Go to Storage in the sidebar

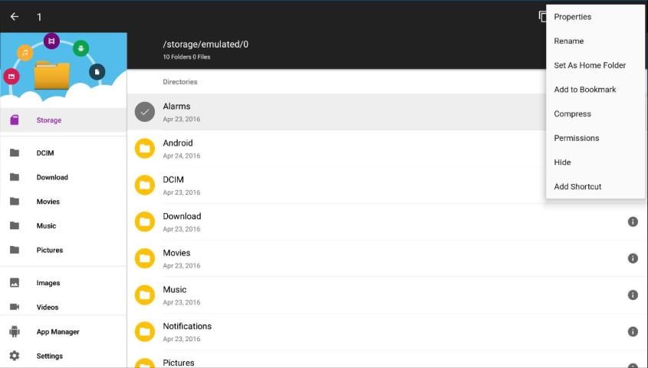pos(49,120)
